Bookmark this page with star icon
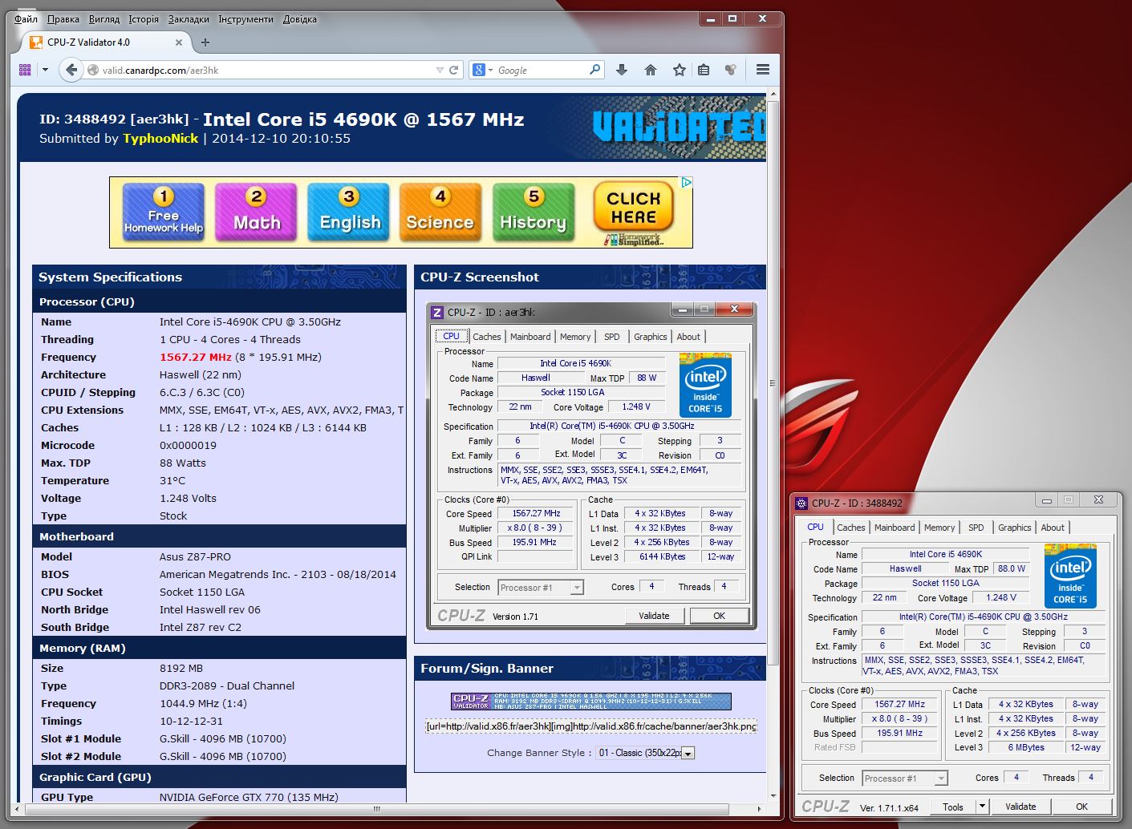This screenshot has width=1132, height=829. [x=680, y=71]
